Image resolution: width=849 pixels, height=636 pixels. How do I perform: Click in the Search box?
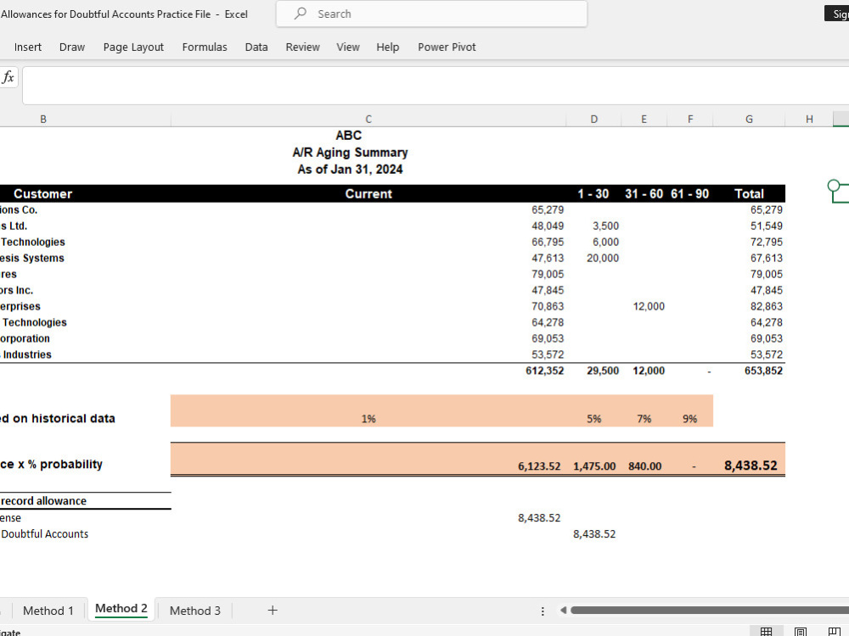pyautogui.click(x=431, y=14)
